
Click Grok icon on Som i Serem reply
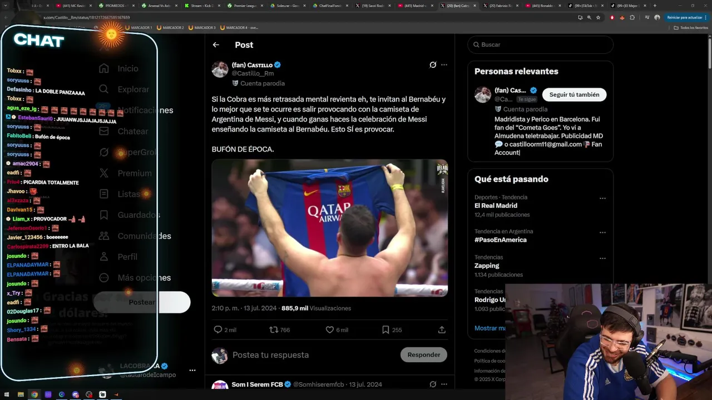coord(433,384)
